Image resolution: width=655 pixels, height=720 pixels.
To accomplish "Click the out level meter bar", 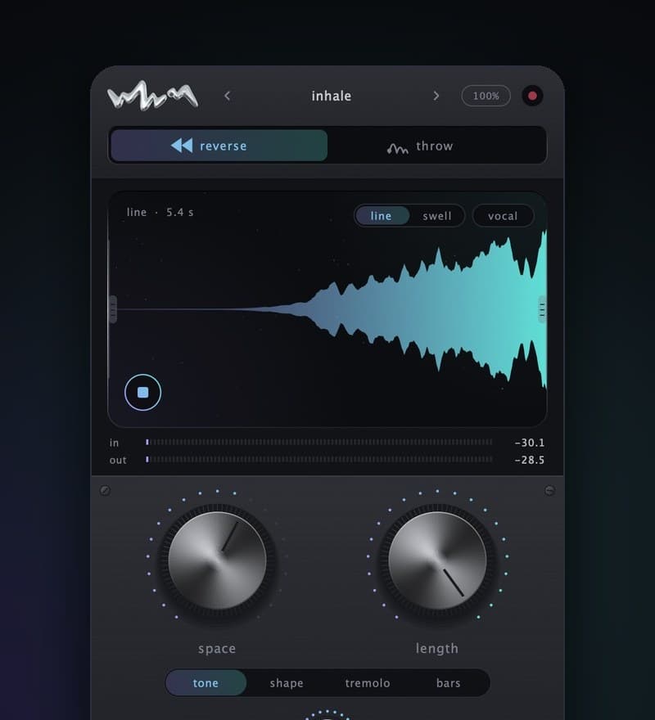I will [319, 459].
